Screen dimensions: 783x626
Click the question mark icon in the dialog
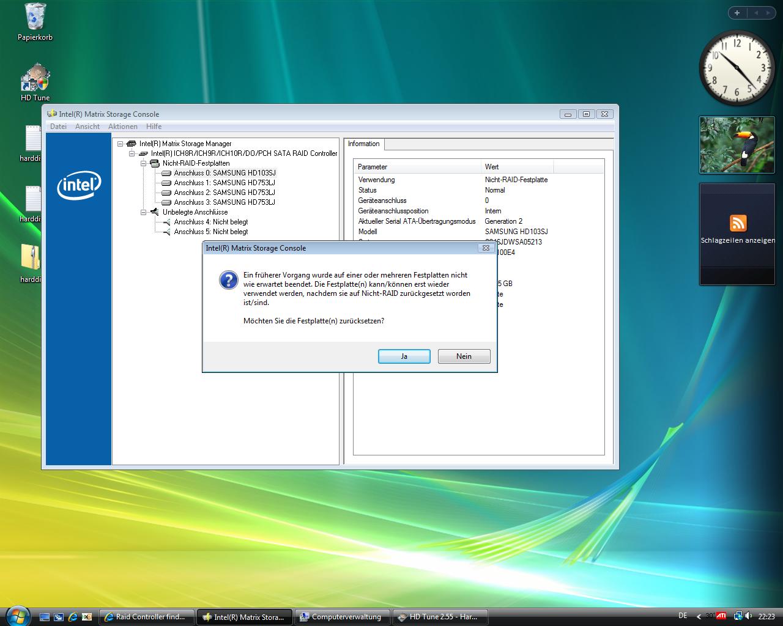228,280
